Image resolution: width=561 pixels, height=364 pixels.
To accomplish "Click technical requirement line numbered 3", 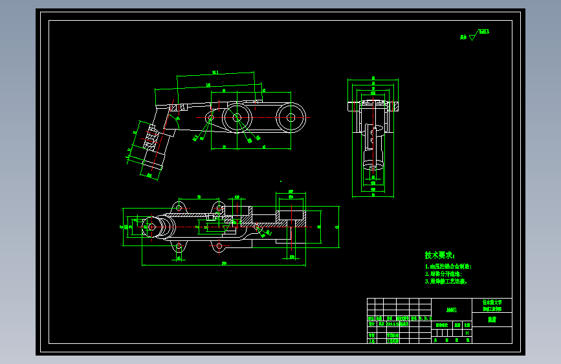I will [x=446, y=281].
